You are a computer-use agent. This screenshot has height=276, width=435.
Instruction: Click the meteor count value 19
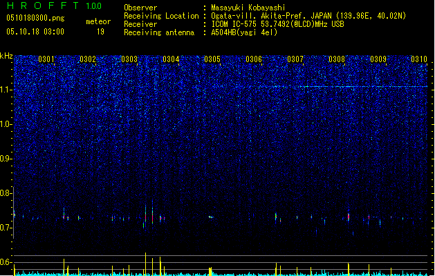(100, 32)
